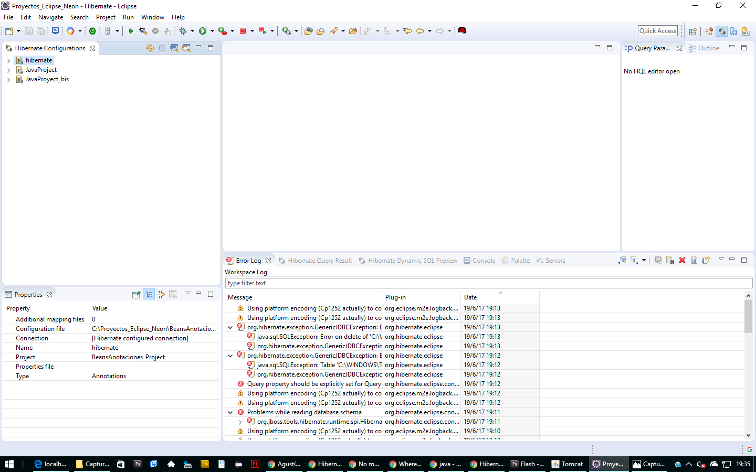Click the taskbar volume icon
This screenshot has height=472, width=756.
[701, 464]
